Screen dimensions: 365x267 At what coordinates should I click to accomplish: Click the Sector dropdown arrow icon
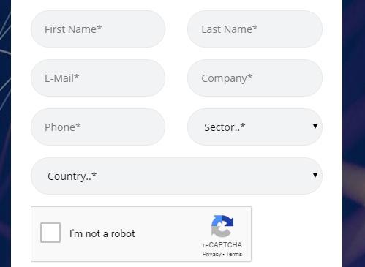click(x=315, y=127)
